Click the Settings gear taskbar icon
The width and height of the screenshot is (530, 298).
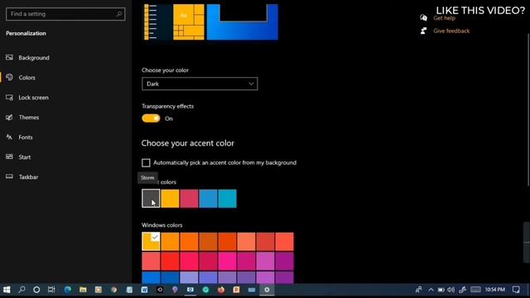267,290
